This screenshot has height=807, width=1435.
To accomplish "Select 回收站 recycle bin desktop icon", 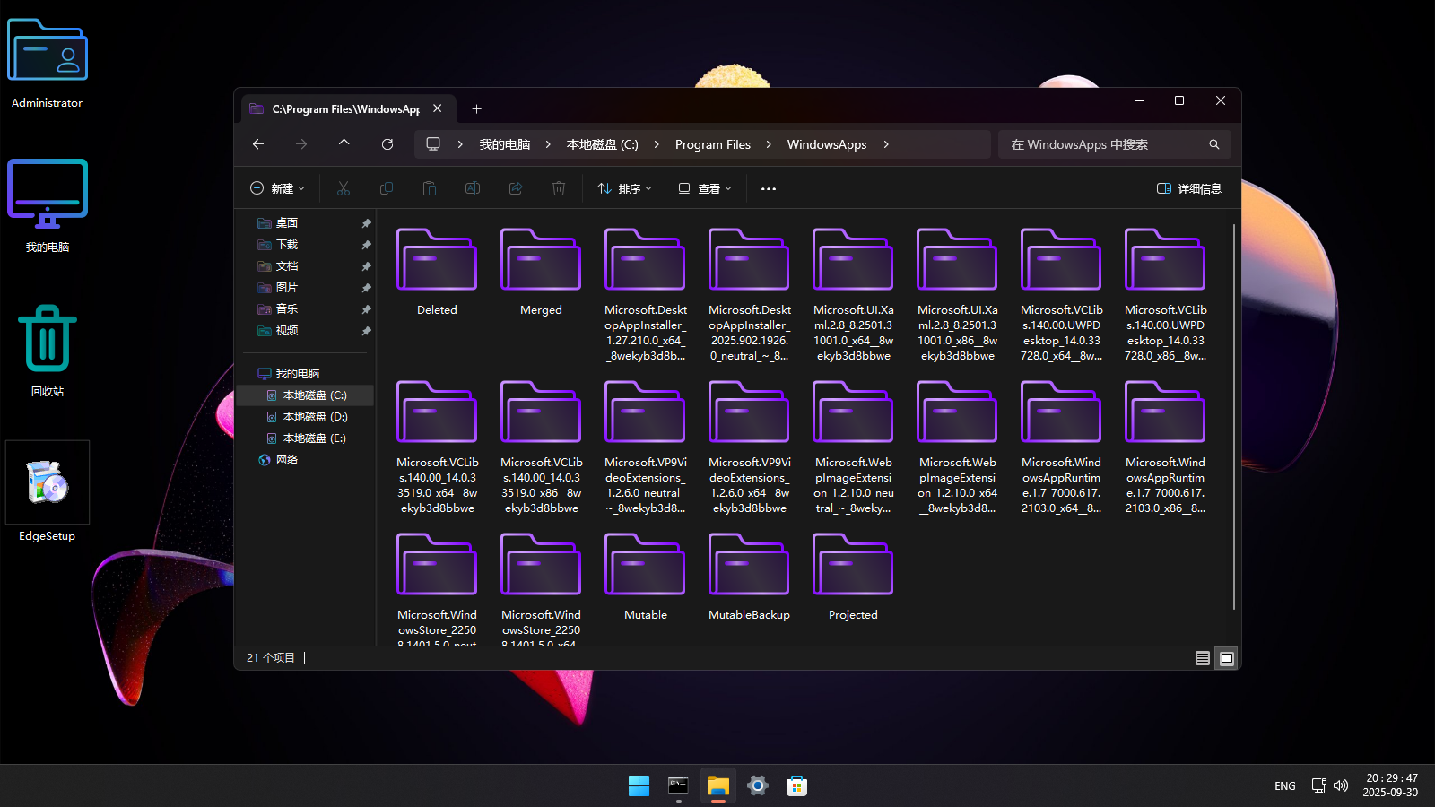I will click(48, 350).
